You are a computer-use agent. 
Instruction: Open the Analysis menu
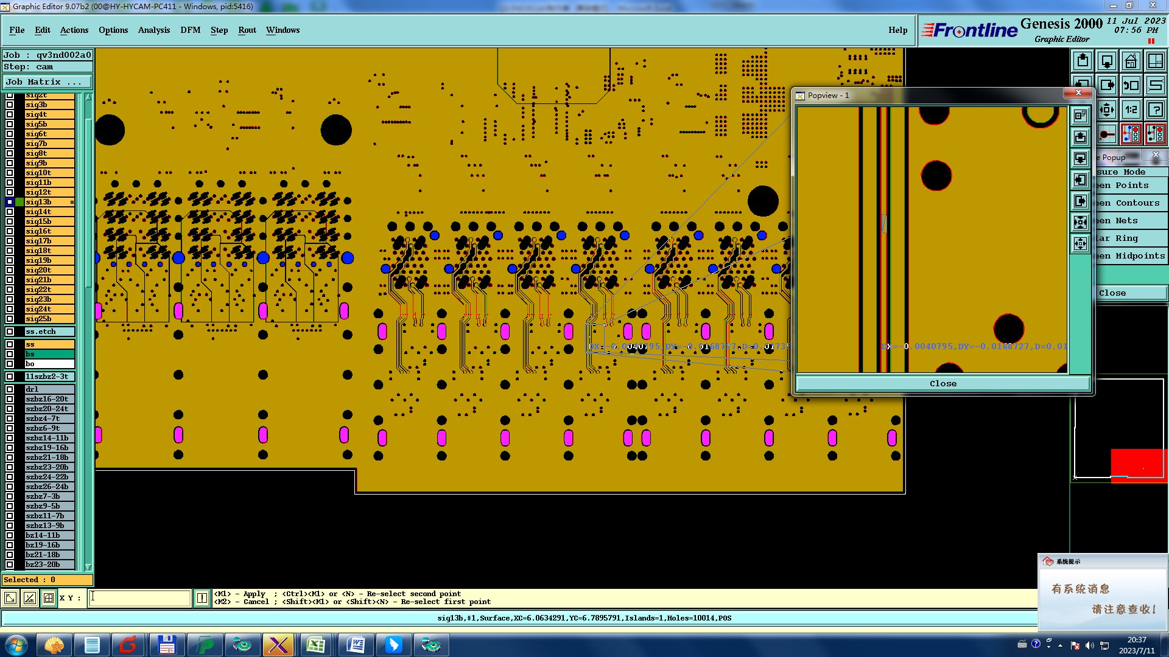153,30
